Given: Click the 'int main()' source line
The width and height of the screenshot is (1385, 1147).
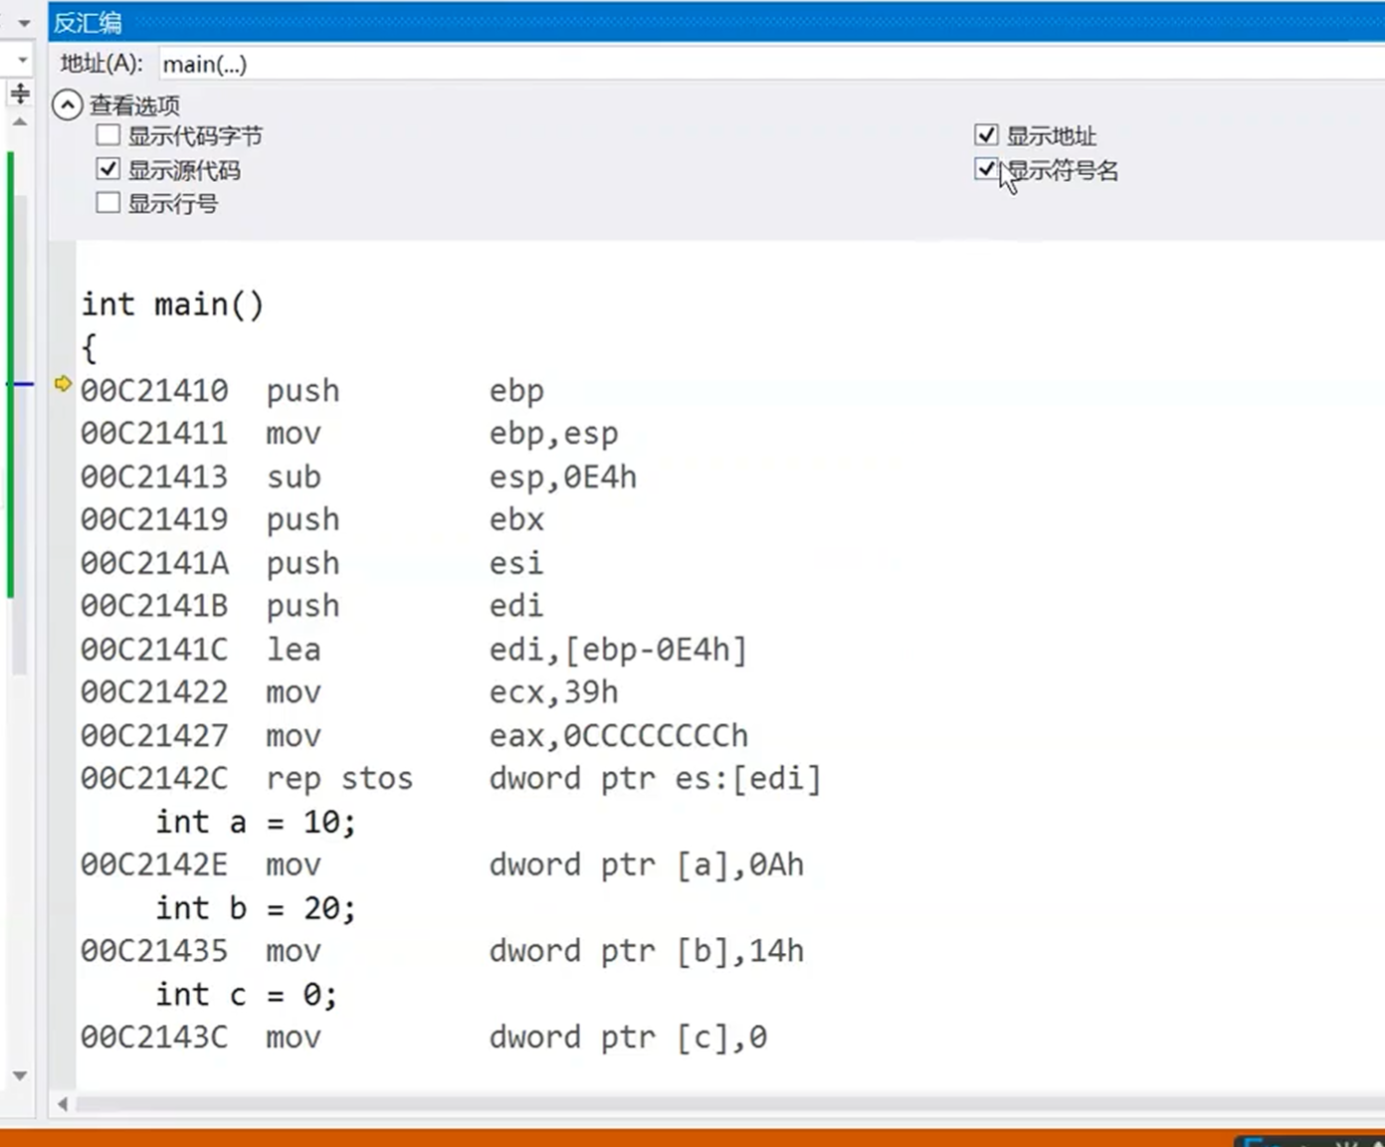Looking at the screenshot, I should [173, 304].
